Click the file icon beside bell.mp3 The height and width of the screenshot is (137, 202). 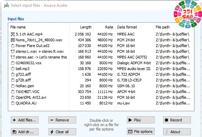tap(12, 69)
